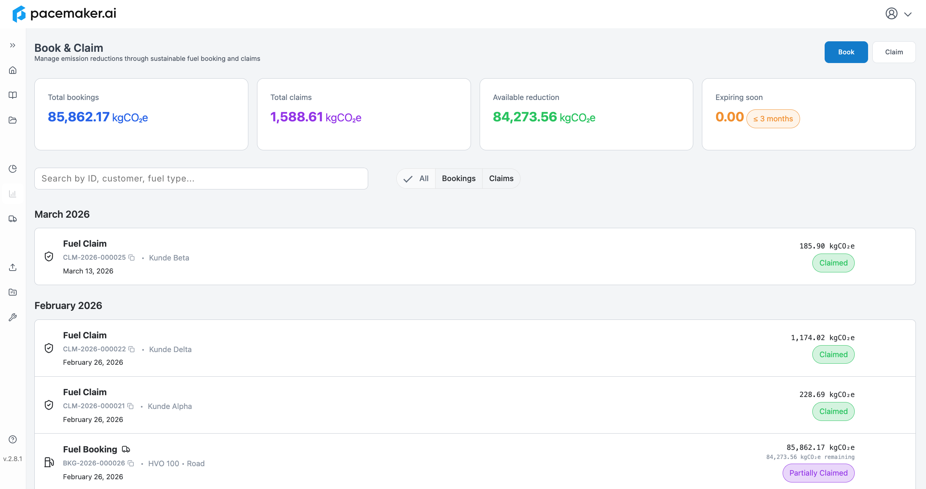Screen dimensions: 926x489
Task: Open the help question mark icon
Action: coord(13,439)
